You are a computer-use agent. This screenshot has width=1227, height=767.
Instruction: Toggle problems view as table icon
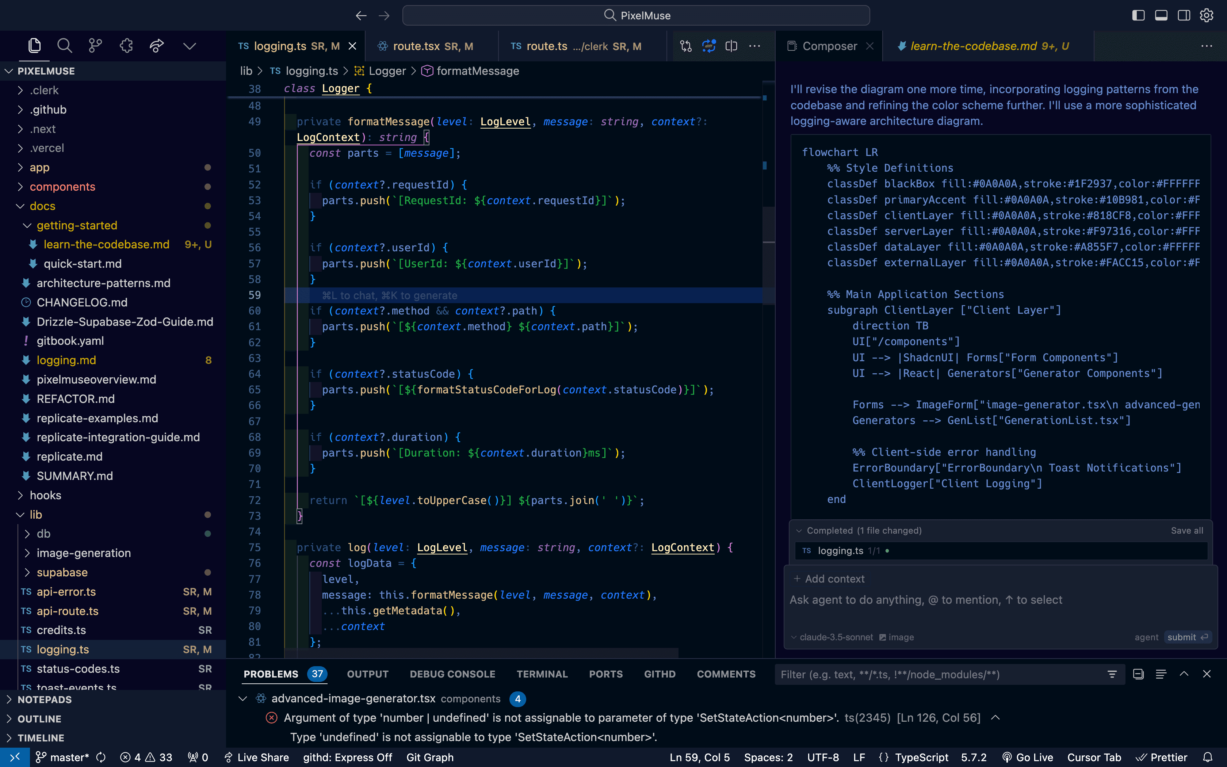point(1161,674)
